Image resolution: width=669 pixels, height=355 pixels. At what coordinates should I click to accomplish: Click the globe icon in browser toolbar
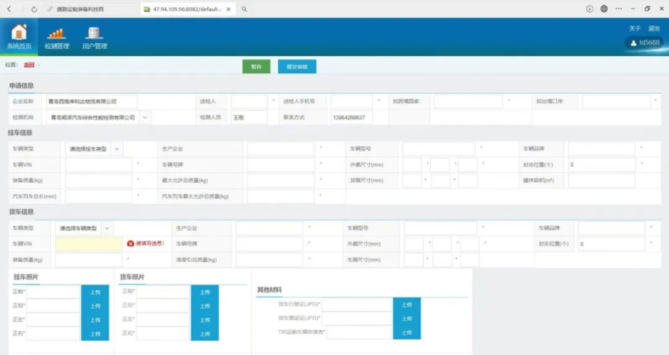pyautogui.click(x=604, y=9)
